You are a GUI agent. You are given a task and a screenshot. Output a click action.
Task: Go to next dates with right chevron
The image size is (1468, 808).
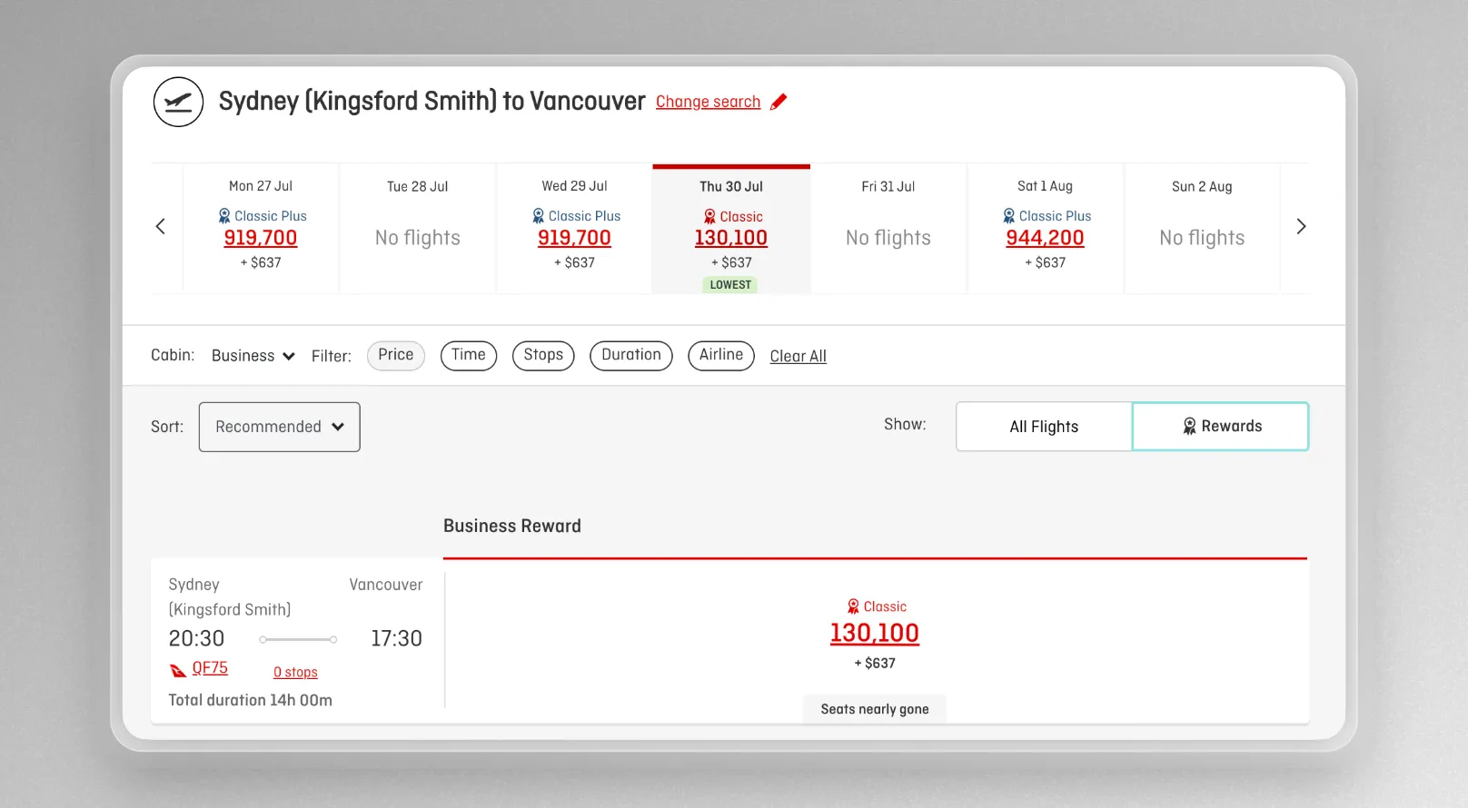pos(1301,226)
